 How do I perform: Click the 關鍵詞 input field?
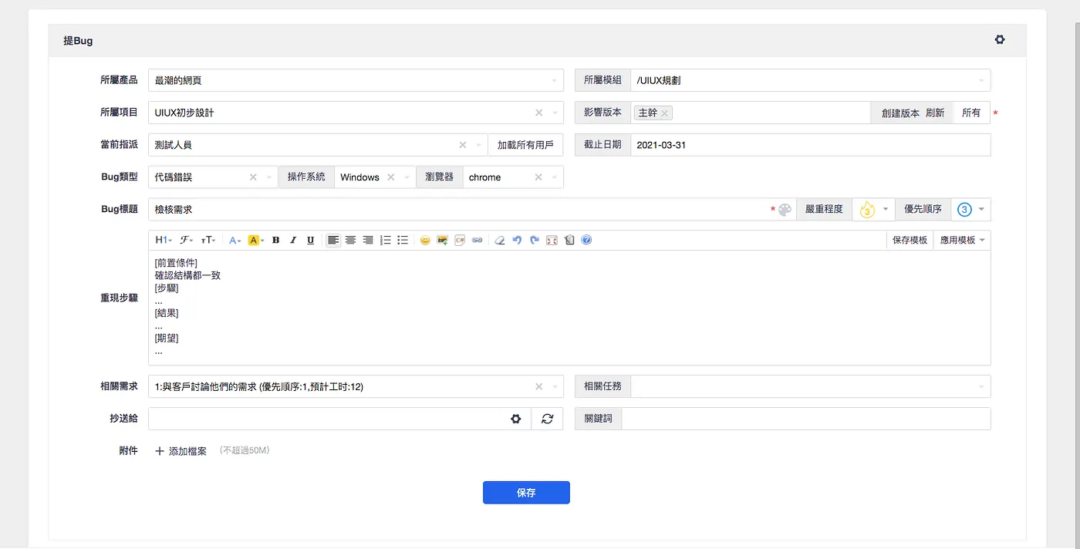[x=805, y=419]
